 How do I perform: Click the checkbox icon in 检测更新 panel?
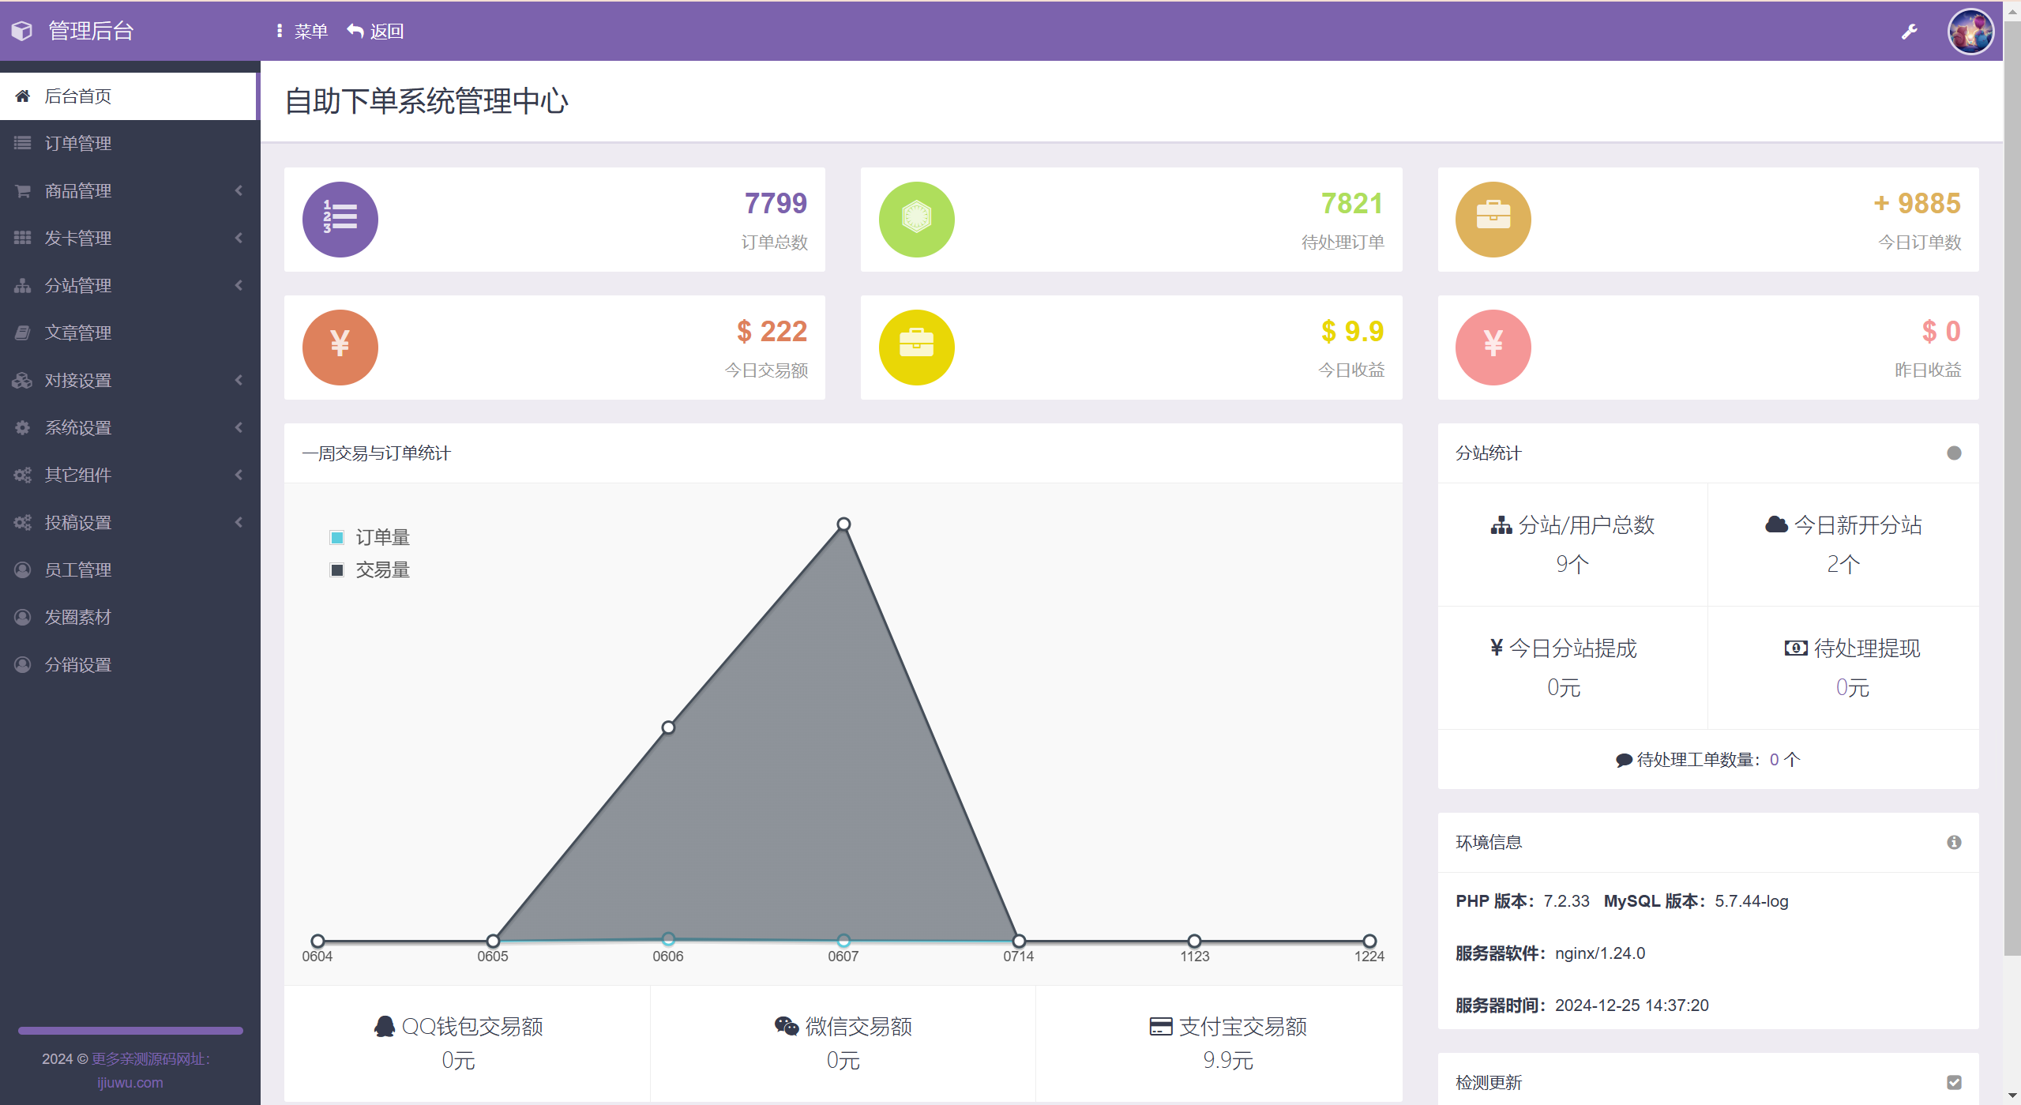click(x=1954, y=1082)
